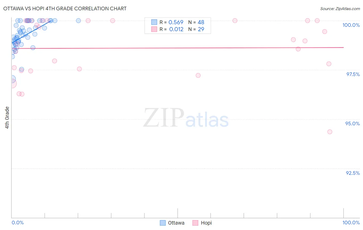Click the blue R = 0.569 swatch
The image size is (363, 230).
click(x=154, y=22)
